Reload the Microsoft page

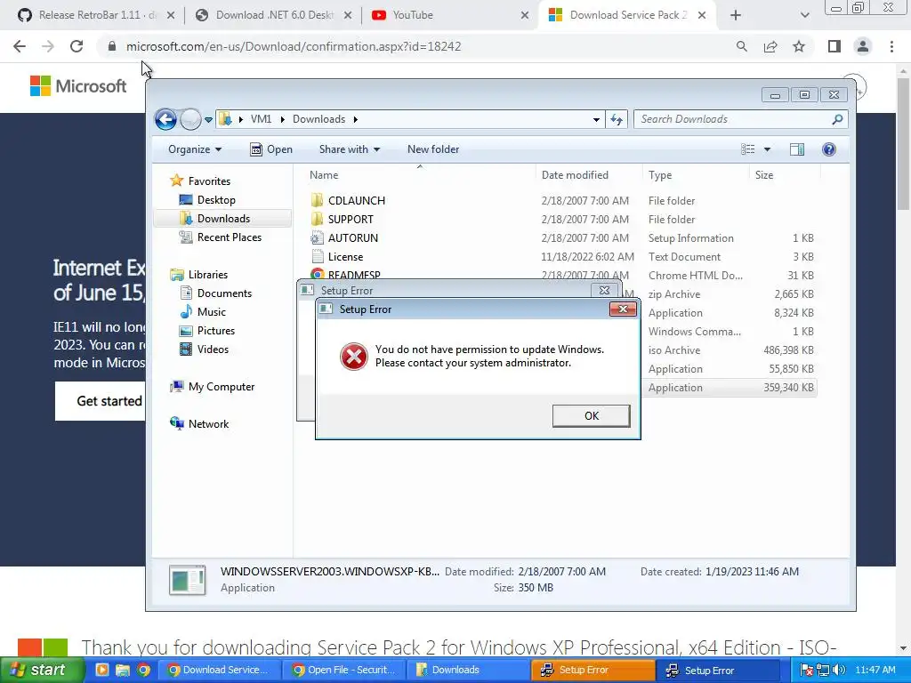click(x=77, y=46)
